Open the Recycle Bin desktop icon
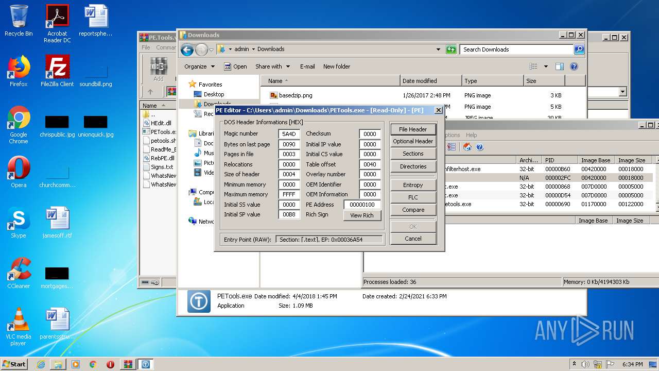 [19, 21]
